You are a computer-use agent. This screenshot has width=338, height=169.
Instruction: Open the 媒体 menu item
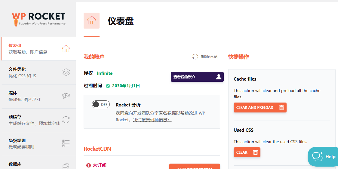tap(39, 96)
